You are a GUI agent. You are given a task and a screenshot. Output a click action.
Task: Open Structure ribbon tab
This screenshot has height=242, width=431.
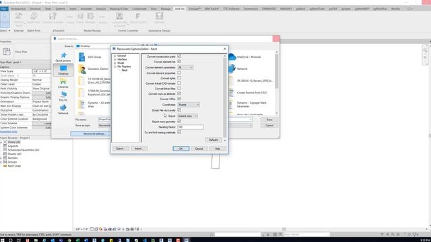point(35,9)
